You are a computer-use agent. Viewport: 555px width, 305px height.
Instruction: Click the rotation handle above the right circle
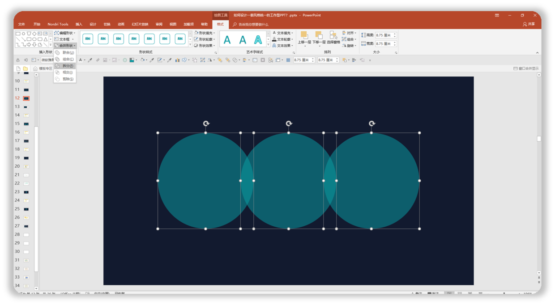371,123
